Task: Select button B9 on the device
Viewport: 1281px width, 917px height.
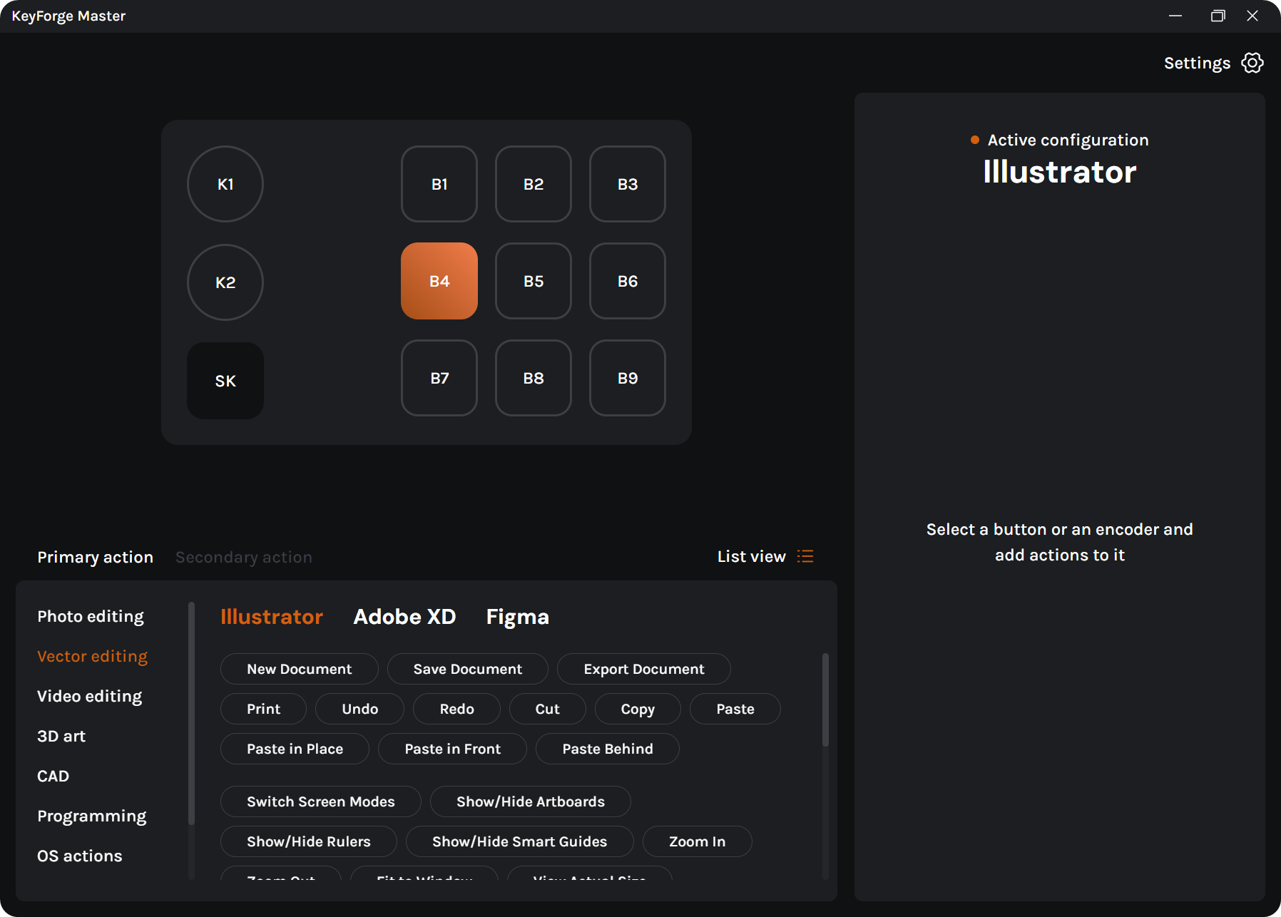Action: click(x=628, y=378)
